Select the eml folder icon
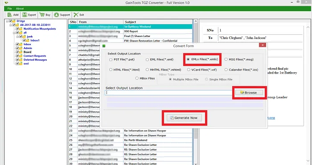Screen dimensions: 312x165 [21, 64]
